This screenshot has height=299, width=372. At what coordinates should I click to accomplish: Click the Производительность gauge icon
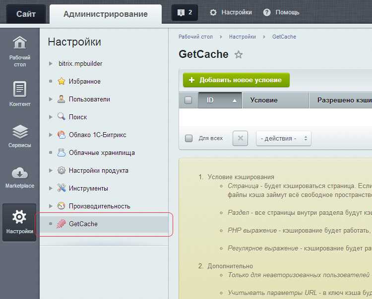pos(62,206)
